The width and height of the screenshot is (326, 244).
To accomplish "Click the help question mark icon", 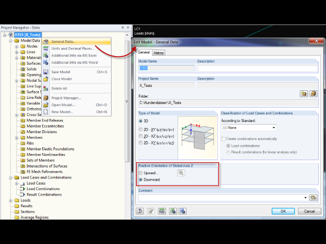I will [x=140, y=211].
